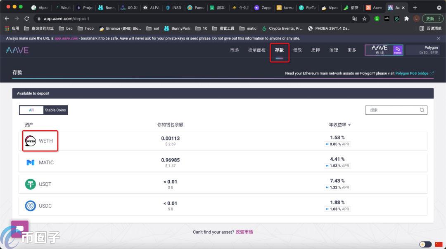Select the Chinese flag language icon
This screenshot has width=446, height=249.
click(439, 244)
